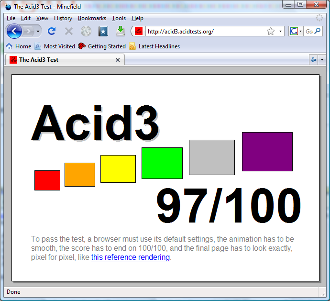This screenshot has height=301, width=330.
Task: Click the activity throbber icon
Action: pos(319,18)
